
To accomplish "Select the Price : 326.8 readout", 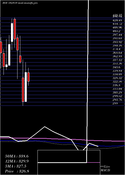I will coord(17,171).
